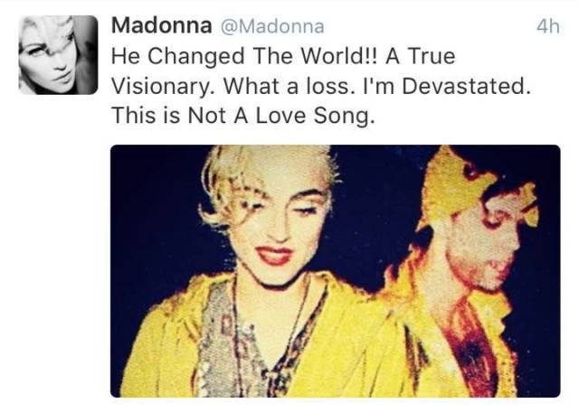Viewport: 579px width, 413px height.
Task: Click the red lips of the woman in the photo
Action: 275,256
